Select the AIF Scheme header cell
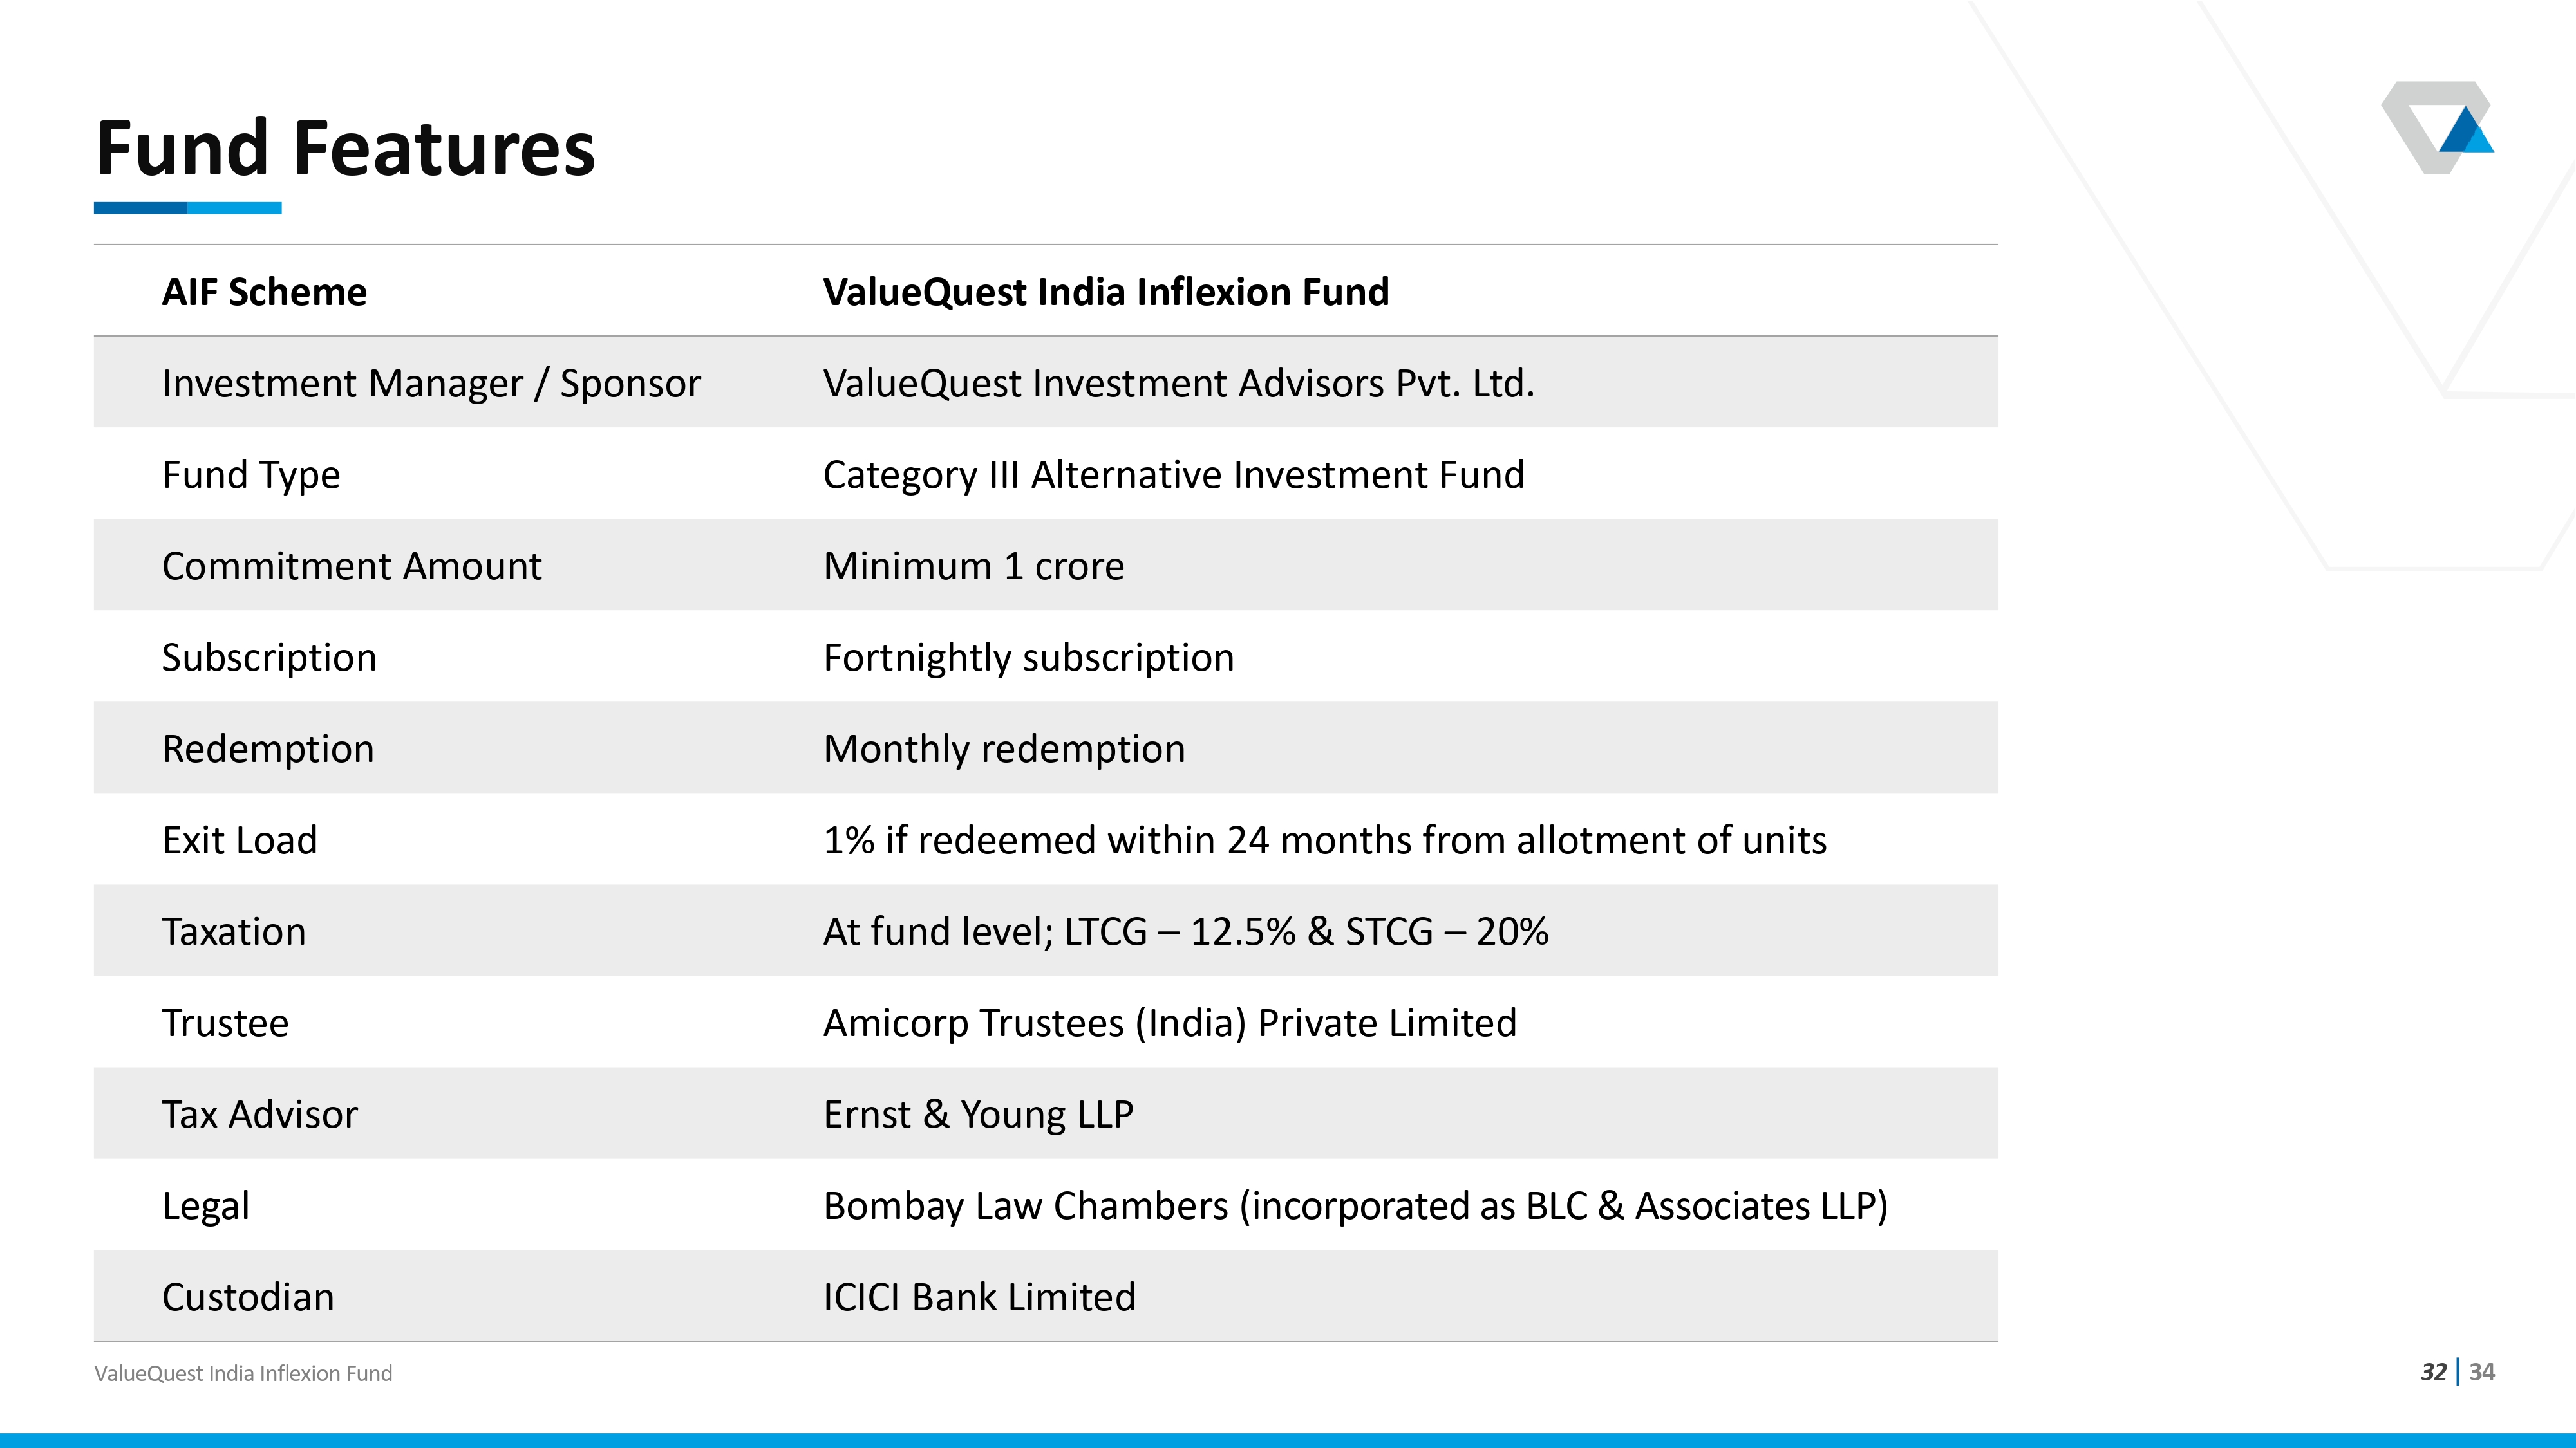Viewport: 2576px width, 1448px height. click(x=264, y=292)
